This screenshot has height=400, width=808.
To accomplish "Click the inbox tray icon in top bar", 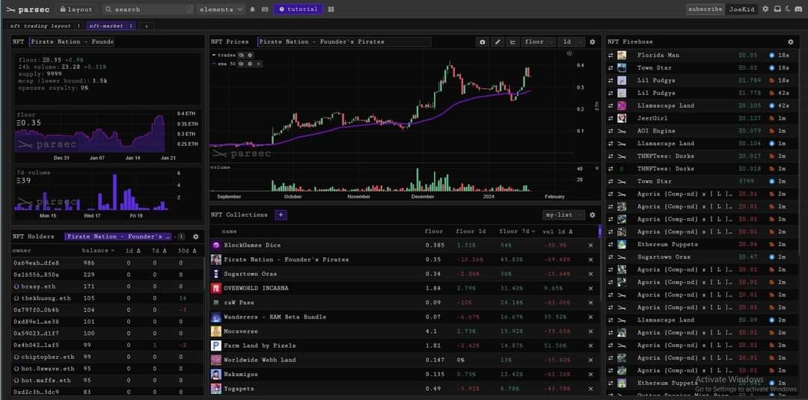I will (x=777, y=9).
